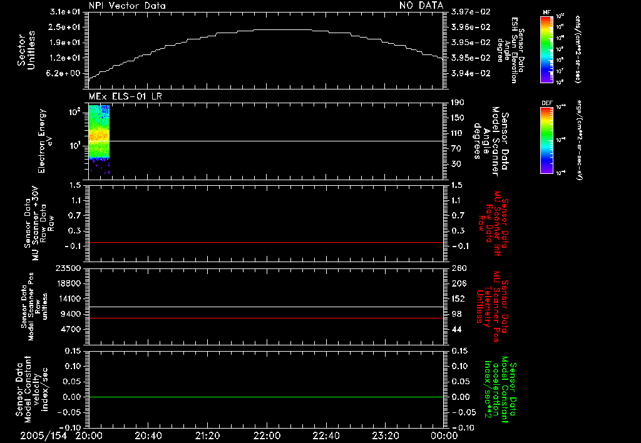The height and width of the screenshot is (443, 641).
Task: Click the '3.96e-02' elevation axis value
Action: pos(471,27)
